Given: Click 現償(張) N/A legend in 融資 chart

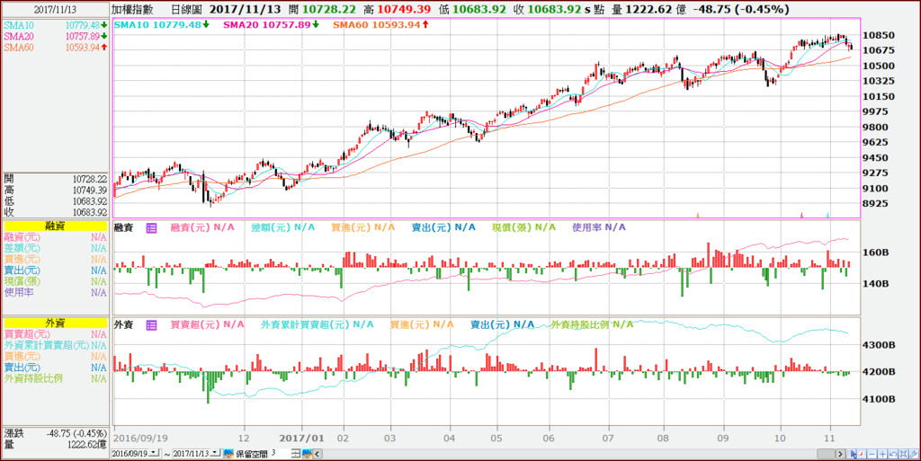Looking at the screenshot, I should [x=524, y=227].
